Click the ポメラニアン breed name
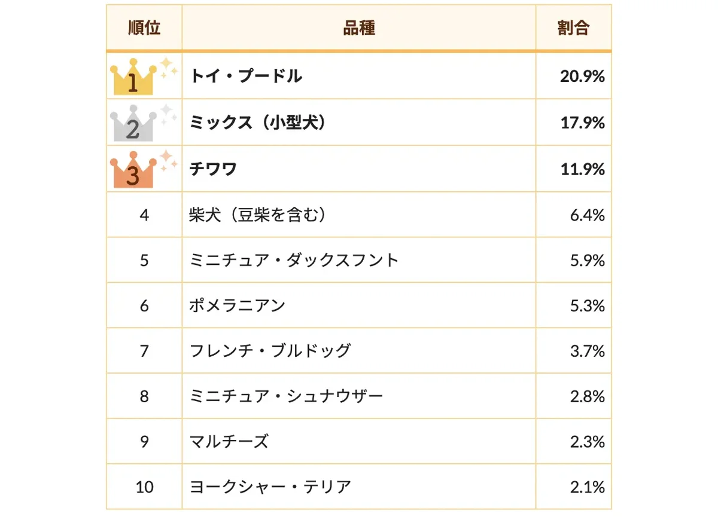The height and width of the screenshot is (523, 718). click(x=238, y=306)
